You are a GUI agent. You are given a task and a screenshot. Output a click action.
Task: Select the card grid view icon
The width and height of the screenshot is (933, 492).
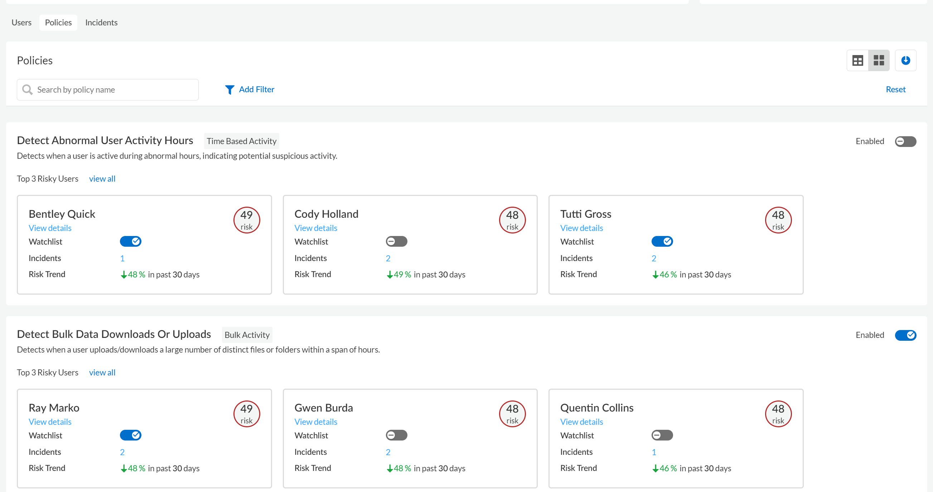(x=879, y=60)
